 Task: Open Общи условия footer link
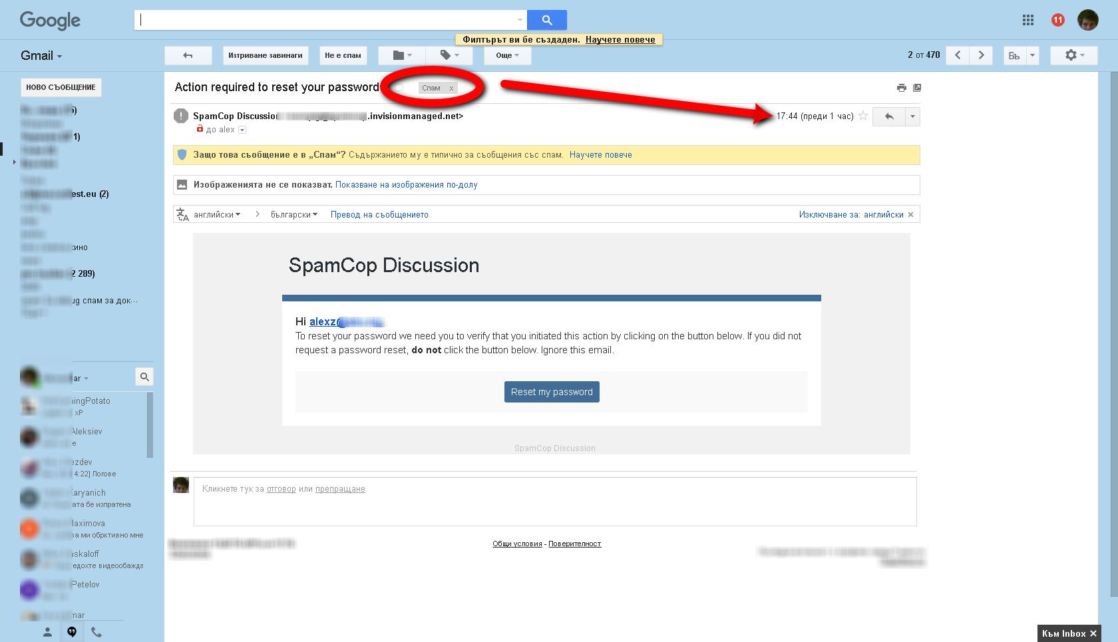tap(517, 544)
